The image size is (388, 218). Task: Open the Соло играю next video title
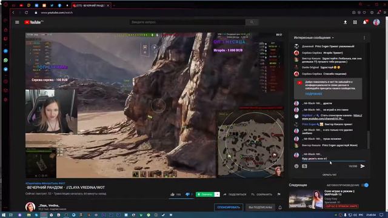click(339, 193)
